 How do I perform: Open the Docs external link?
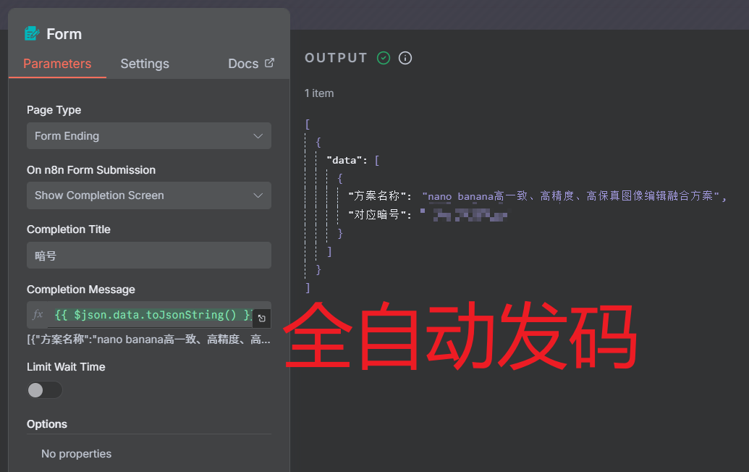(x=250, y=64)
